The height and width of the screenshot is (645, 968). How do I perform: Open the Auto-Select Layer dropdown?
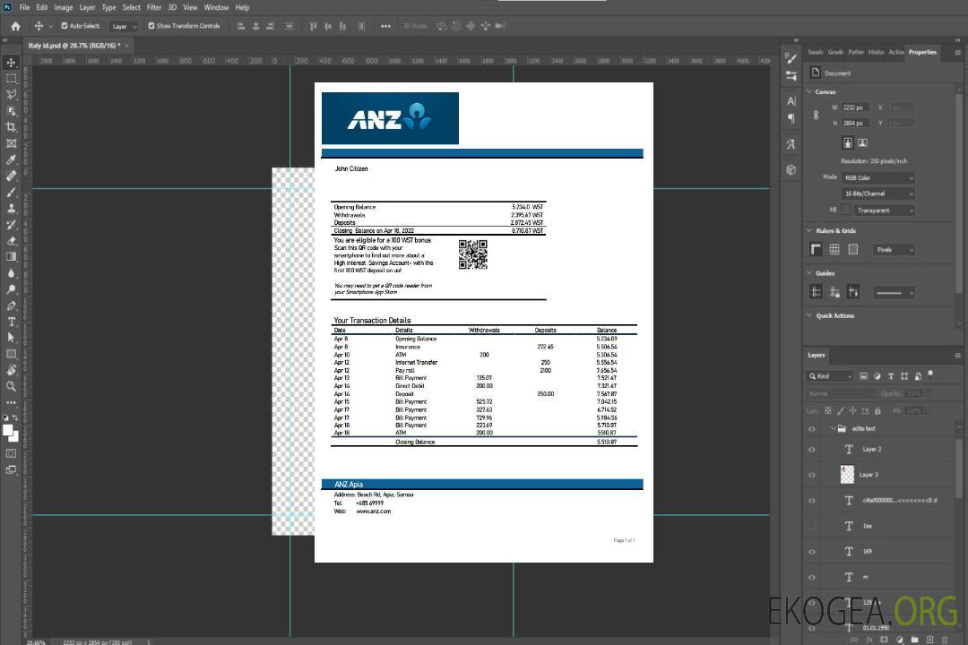click(x=125, y=26)
